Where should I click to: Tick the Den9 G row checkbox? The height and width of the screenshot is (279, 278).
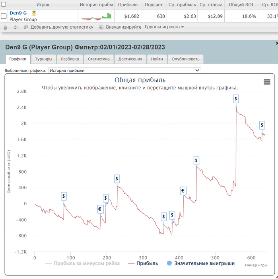4,16
